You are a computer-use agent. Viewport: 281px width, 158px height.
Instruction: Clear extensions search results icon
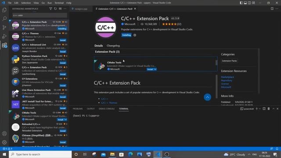pos(60,9)
